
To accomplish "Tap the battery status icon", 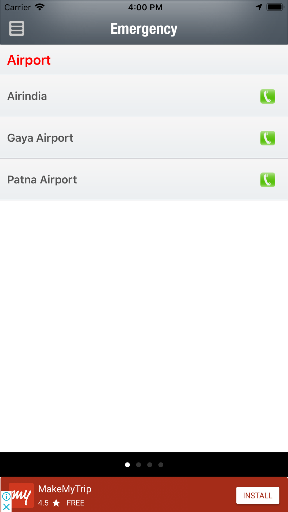I will 275,7.
